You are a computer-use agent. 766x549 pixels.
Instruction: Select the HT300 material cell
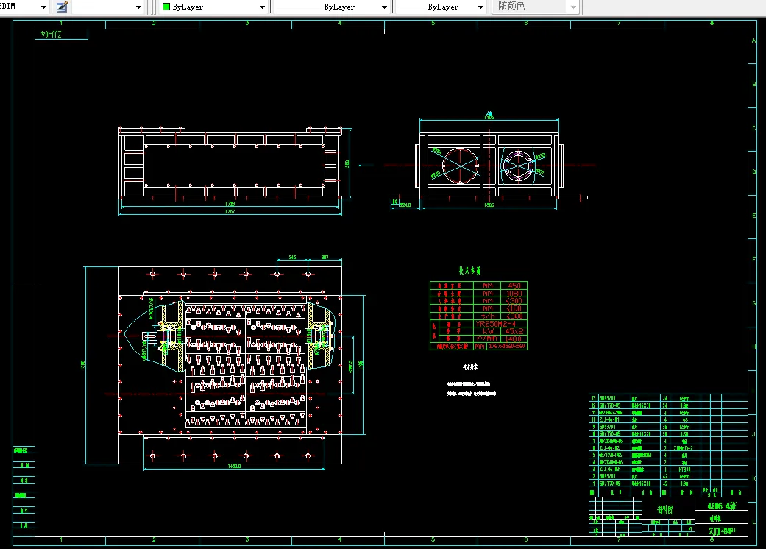[684, 470]
